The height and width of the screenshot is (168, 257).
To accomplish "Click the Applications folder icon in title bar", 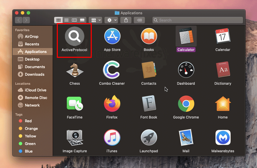I will pos(117,13).
